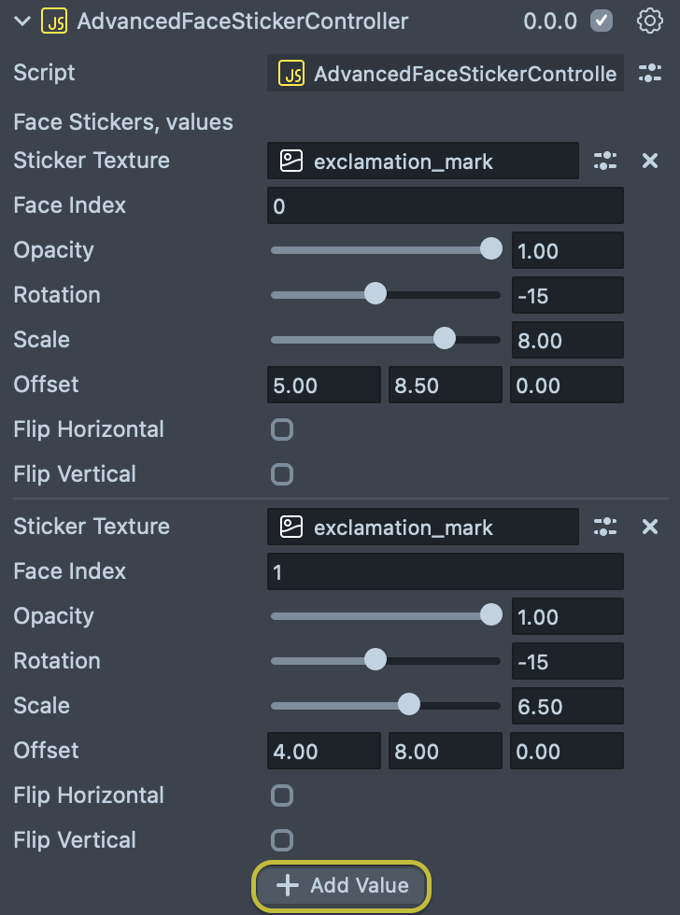Click the first sticker's Rotation value field

click(567, 295)
